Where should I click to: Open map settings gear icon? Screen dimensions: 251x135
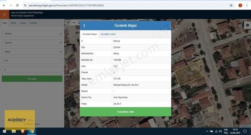(247, 25)
